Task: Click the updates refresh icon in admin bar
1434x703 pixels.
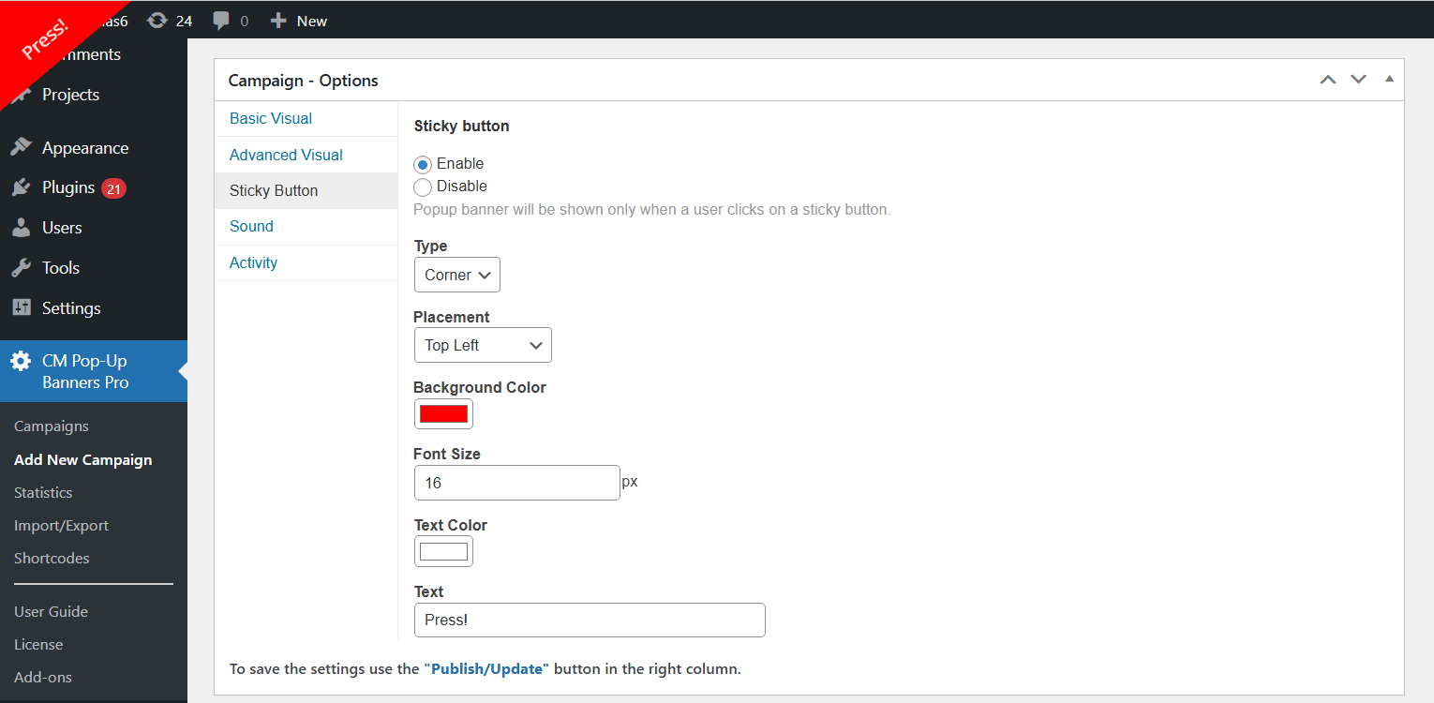Action: pyautogui.click(x=157, y=21)
